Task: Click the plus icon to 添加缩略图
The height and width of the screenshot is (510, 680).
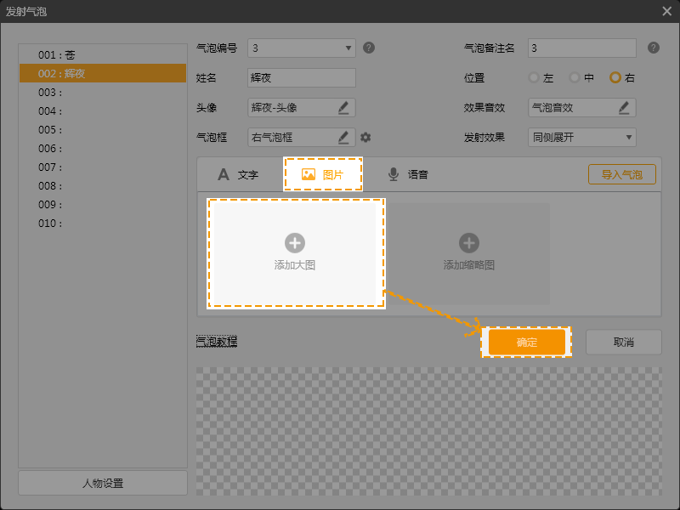Action: [469, 243]
